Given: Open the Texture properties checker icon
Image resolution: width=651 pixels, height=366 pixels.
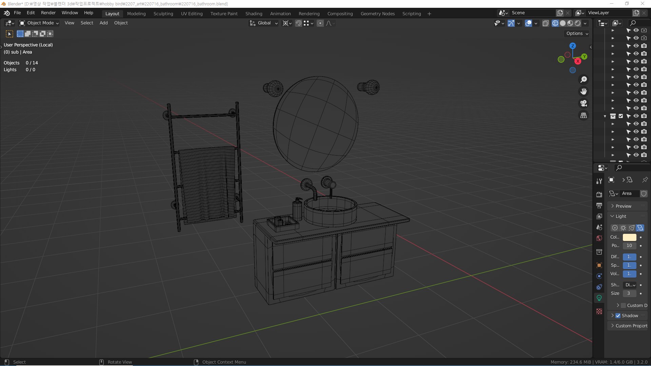Looking at the screenshot, I should click(599, 311).
